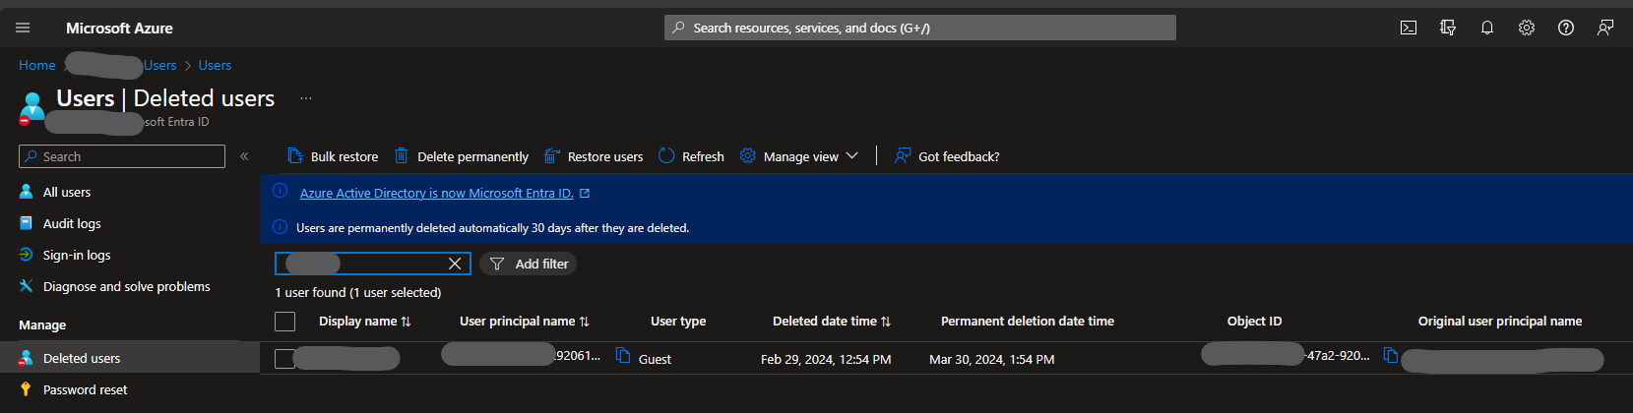Open the Manage view dropdown
The width and height of the screenshot is (1633, 413).
pyautogui.click(x=799, y=156)
